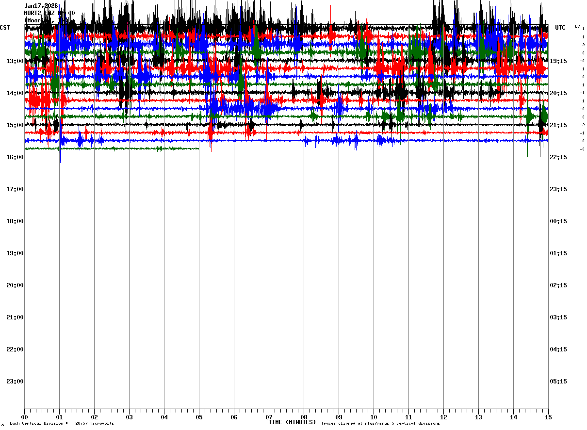Click the 19:00 CST time label
Screen dimensions: 587x430
tap(15, 253)
